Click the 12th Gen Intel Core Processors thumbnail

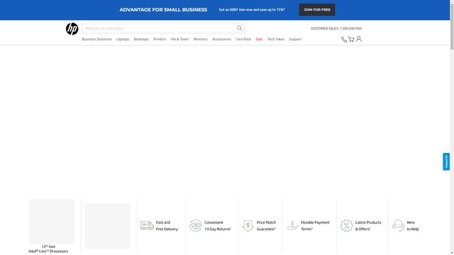click(51, 221)
